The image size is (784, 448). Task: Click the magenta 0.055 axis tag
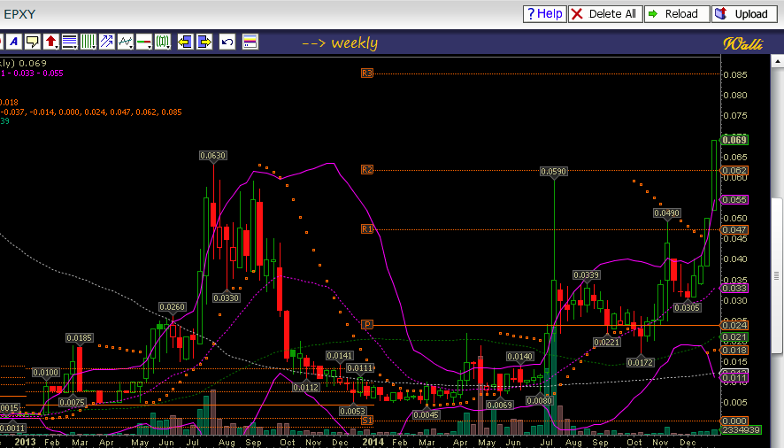(x=734, y=200)
